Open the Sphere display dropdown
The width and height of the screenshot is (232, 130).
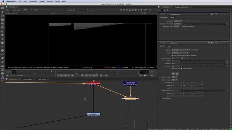coord(180,50)
